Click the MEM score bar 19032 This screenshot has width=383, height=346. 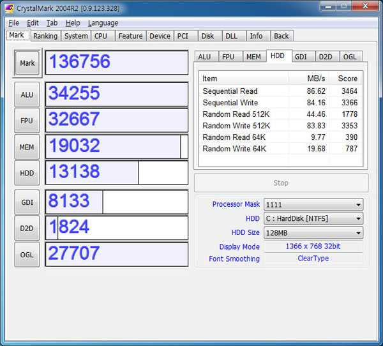coord(117,147)
